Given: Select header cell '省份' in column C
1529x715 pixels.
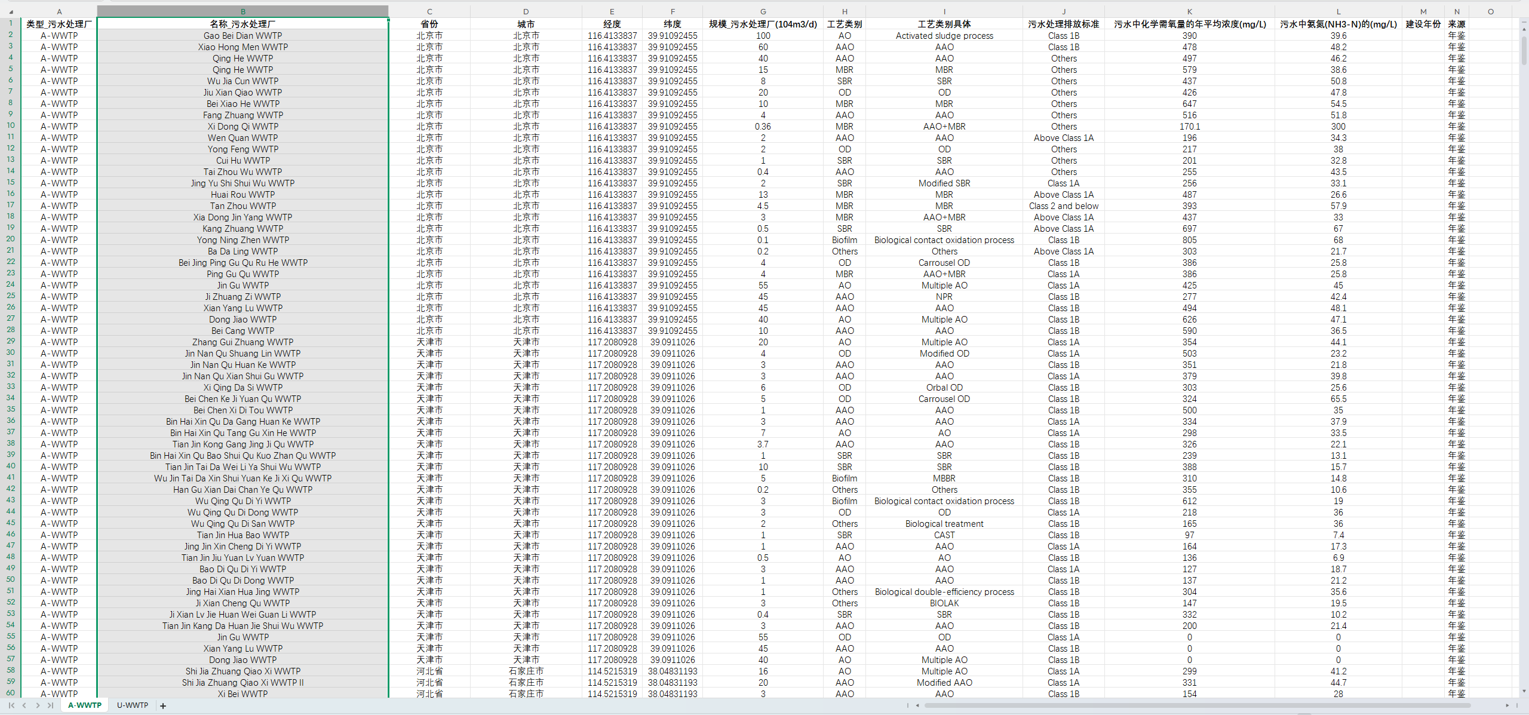Looking at the screenshot, I should pos(429,24).
